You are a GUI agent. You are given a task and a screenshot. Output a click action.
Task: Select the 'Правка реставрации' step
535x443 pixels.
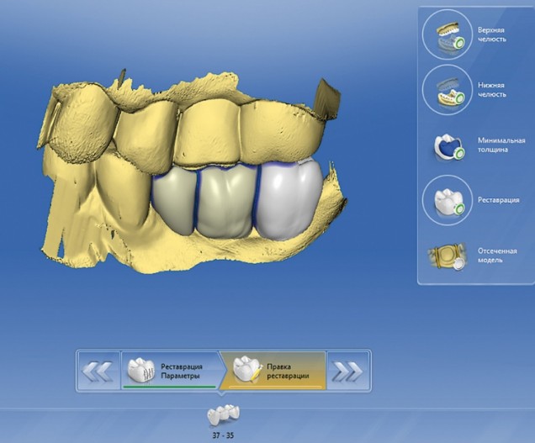pyautogui.click(x=275, y=371)
